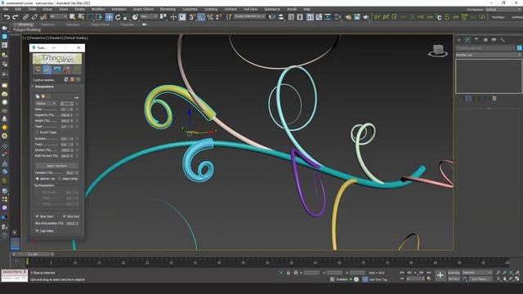
Task: Open Render Setup teapot icon
Action: point(348,17)
